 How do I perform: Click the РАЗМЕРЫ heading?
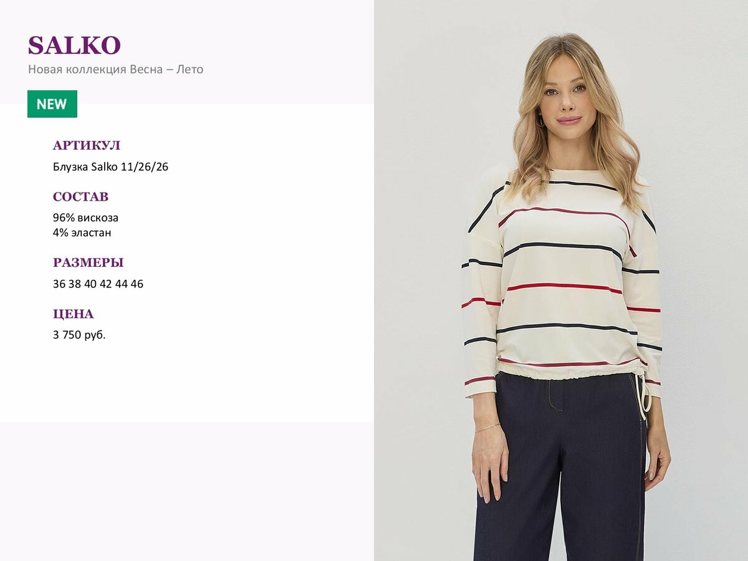pos(88,262)
